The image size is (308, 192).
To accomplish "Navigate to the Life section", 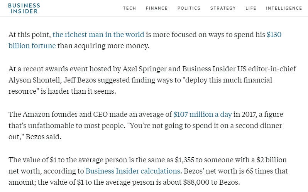I will pos(250,8).
